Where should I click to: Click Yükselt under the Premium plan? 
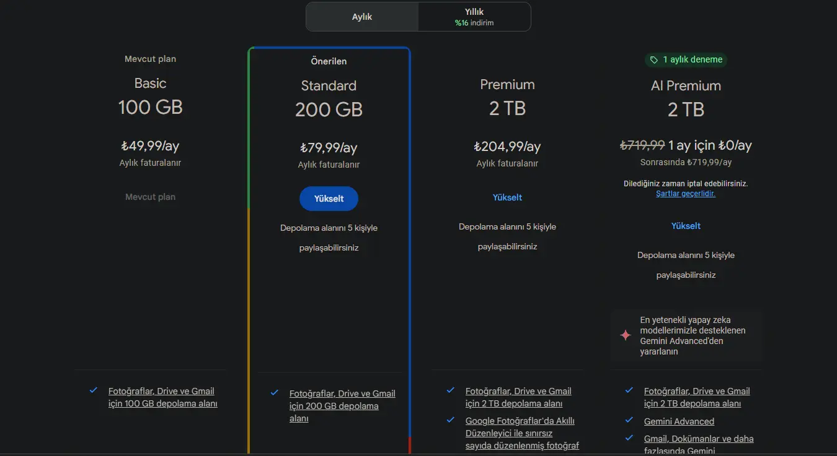coord(507,197)
